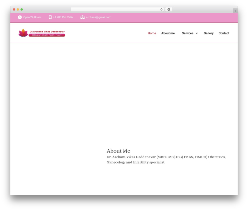Viewport: 248px width, 210px height.
Task: Click the clock icon beside Open 24 Hours
Action: pyautogui.click(x=20, y=17)
